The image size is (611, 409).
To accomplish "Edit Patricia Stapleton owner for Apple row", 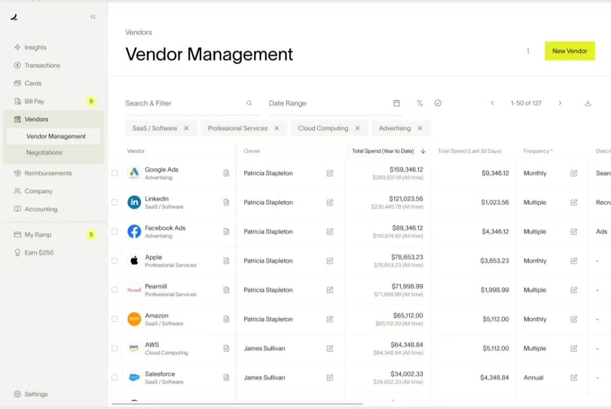I will (330, 261).
